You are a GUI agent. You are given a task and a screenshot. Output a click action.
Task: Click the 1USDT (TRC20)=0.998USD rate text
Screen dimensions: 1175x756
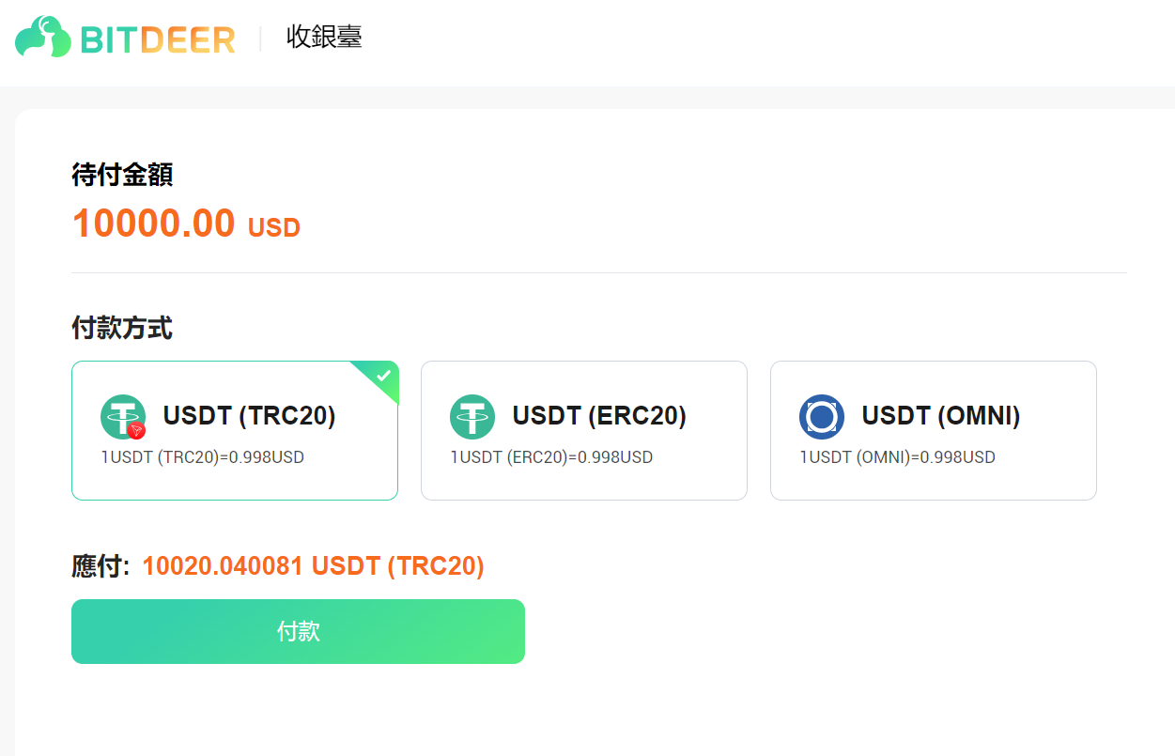[x=203, y=458]
